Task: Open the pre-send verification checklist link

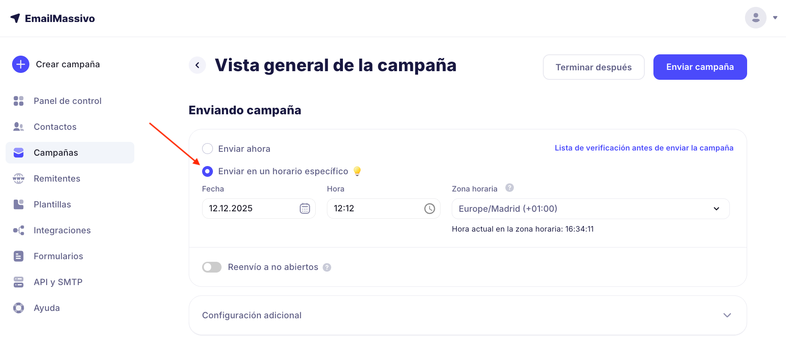Action: [x=644, y=148]
